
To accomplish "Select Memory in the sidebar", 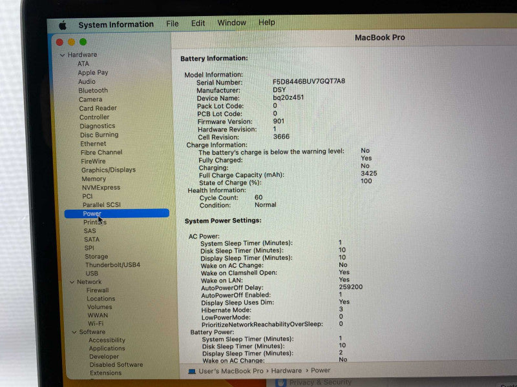I will pyautogui.click(x=94, y=179).
